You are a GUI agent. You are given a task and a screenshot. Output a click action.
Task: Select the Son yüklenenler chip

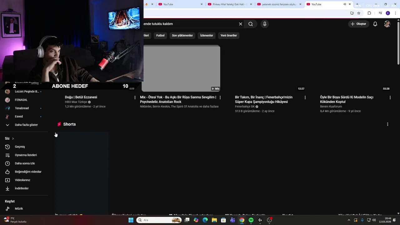pos(182,35)
